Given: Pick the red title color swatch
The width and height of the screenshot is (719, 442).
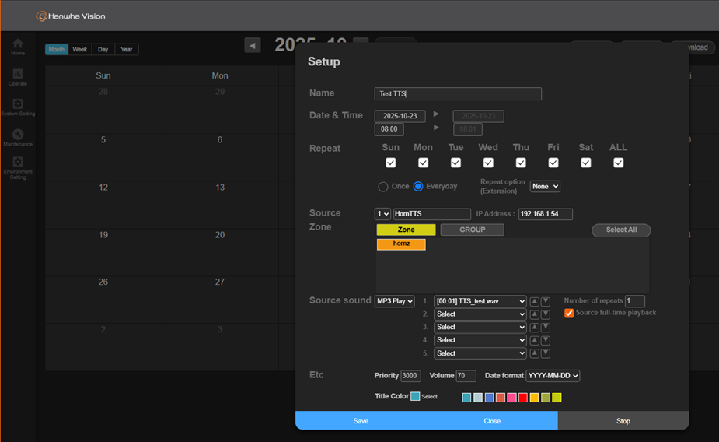Looking at the screenshot, I should click(x=523, y=398).
